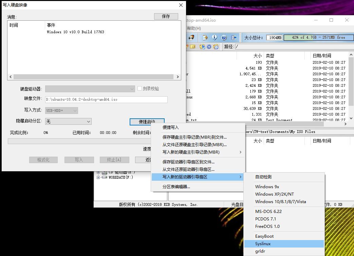354x256 pixels.
Task: Click the 保存 button above the messages
Action: pyautogui.click(x=166, y=16)
